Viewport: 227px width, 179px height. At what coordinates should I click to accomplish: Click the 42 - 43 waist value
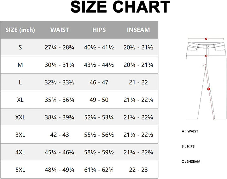[60, 135]
